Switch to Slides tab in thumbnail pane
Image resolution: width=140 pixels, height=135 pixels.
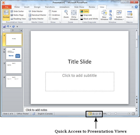coord(6,30)
